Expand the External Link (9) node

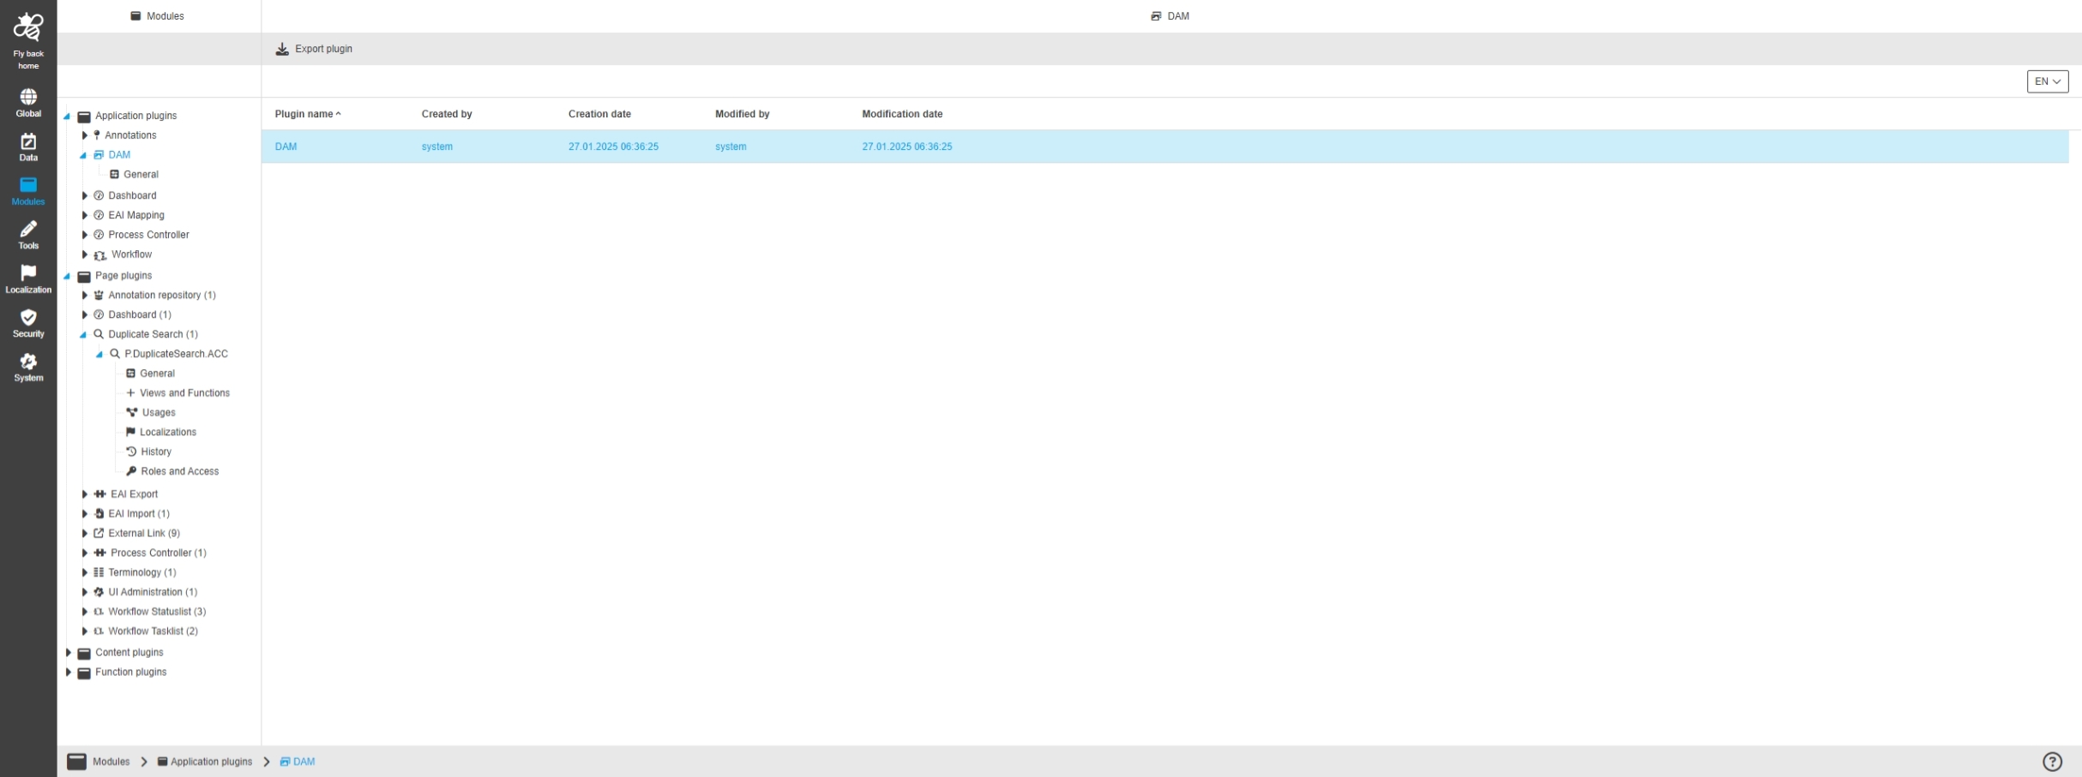[x=84, y=533]
